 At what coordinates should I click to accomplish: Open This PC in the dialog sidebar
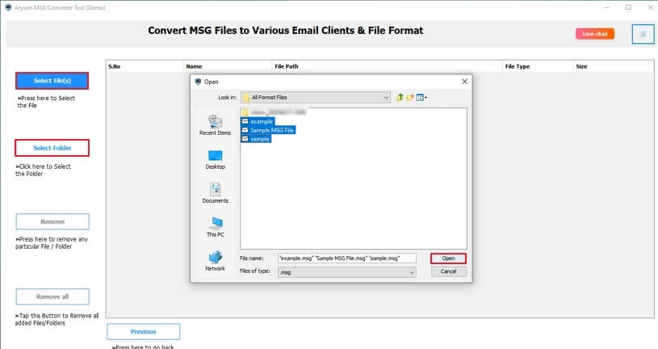[x=216, y=227]
